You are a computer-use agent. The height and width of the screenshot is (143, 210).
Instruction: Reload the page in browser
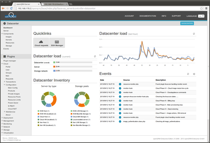click(12, 8)
